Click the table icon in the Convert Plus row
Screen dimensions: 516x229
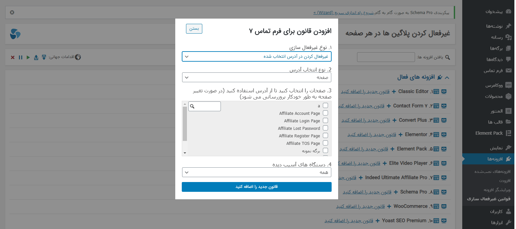tap(437, 120)
